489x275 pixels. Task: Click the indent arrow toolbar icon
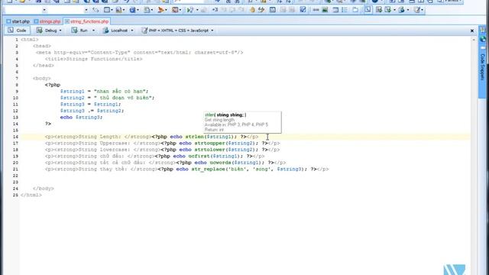(x=215, y=10)
